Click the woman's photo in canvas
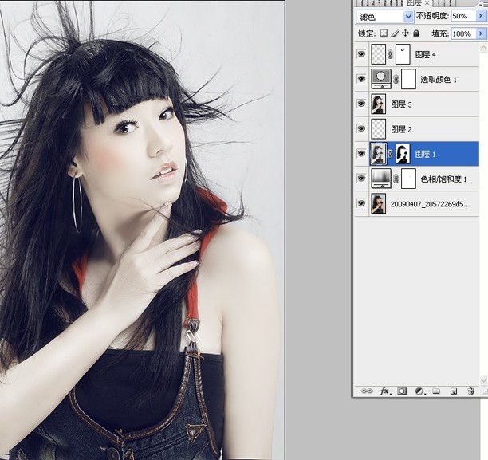488x460 pixels. (x=142, y=230)
